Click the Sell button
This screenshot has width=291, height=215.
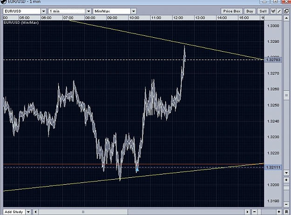click(x=263, y=11)
